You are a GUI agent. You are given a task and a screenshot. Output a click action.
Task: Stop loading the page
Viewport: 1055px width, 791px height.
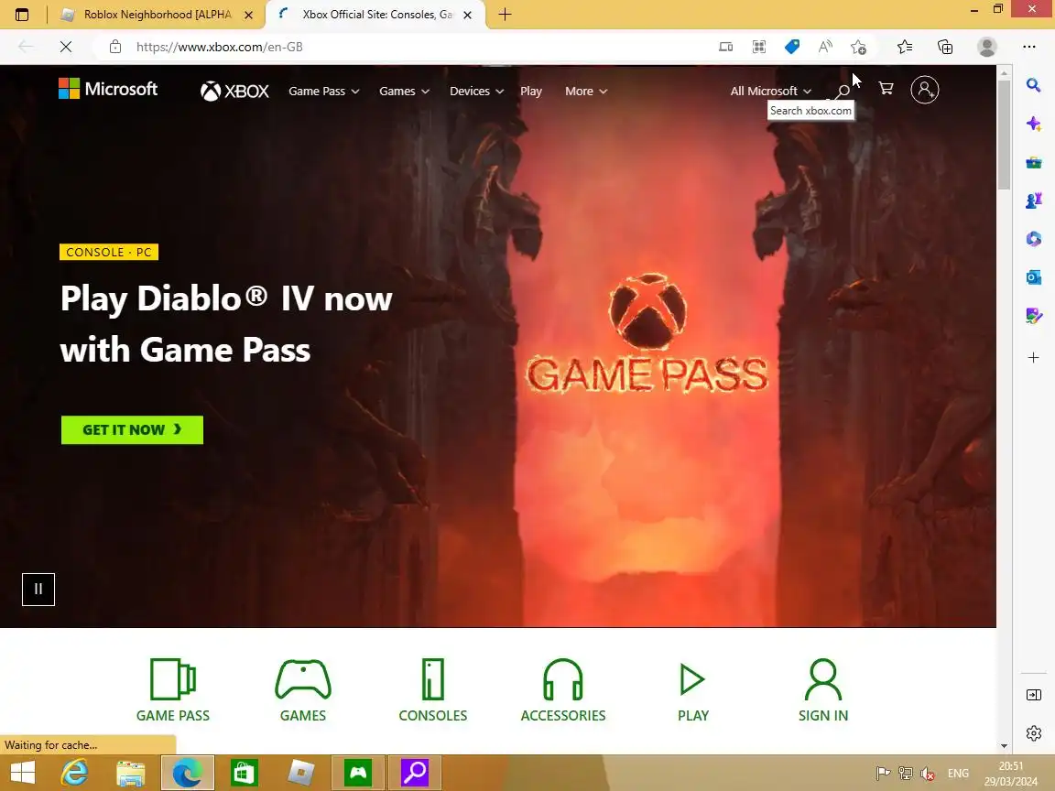65,47
